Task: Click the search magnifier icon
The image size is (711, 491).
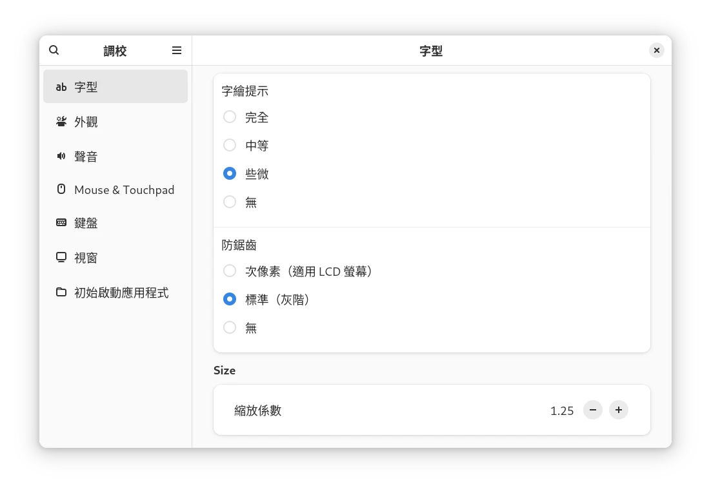Action: [x=54, y=50]
